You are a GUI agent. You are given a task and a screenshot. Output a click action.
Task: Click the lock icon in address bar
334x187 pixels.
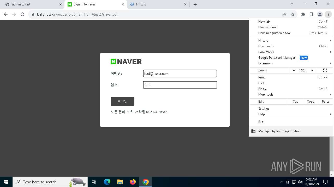tap(33, 14)
